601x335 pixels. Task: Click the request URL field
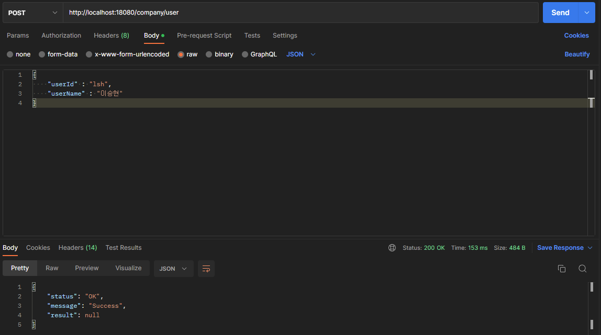300,13
